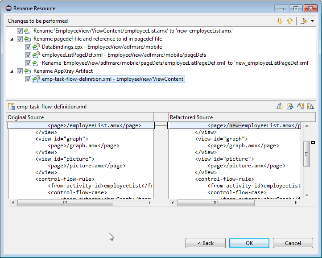Click '<view id="graph">' in Original Source
This screenshot has height=258, width=322.
point(62,139)
